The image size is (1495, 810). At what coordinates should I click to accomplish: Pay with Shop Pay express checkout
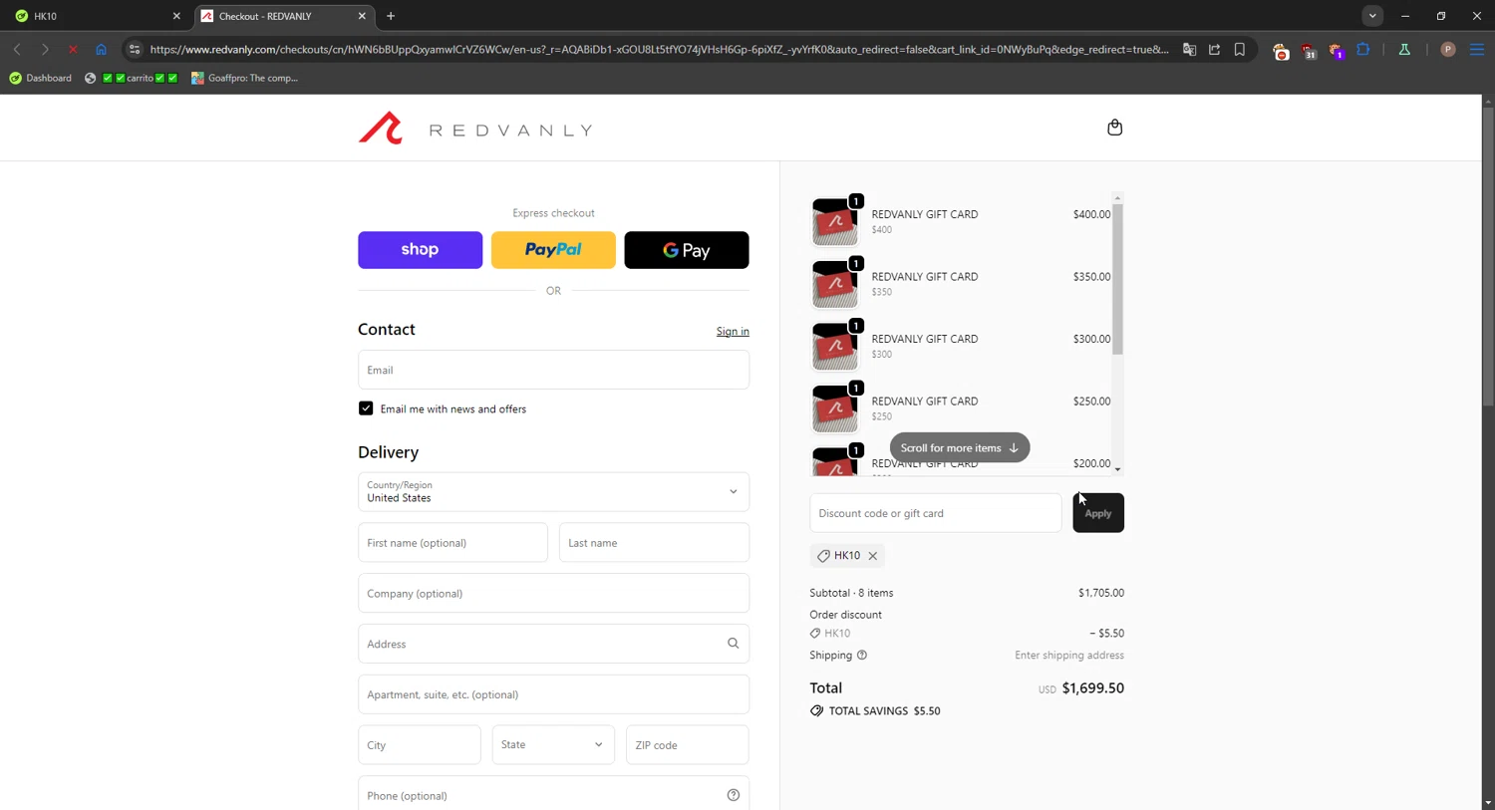click(x=420, y=250)
